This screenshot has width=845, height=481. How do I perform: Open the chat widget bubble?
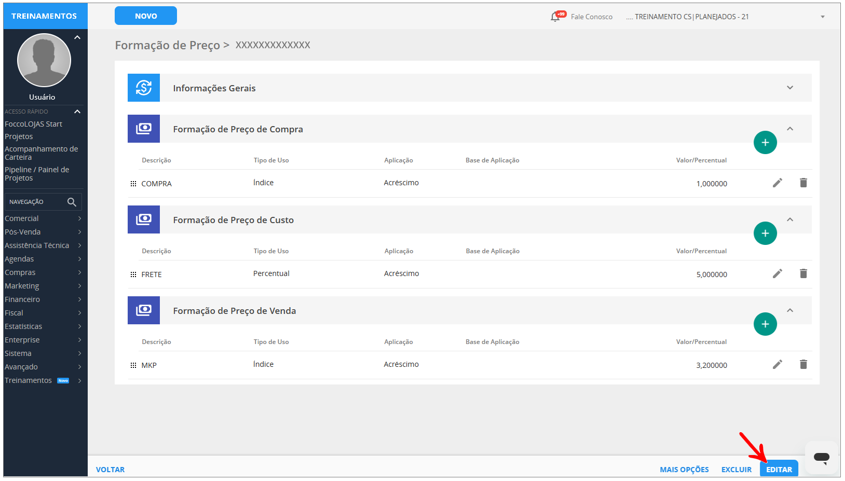pos(821,457)
